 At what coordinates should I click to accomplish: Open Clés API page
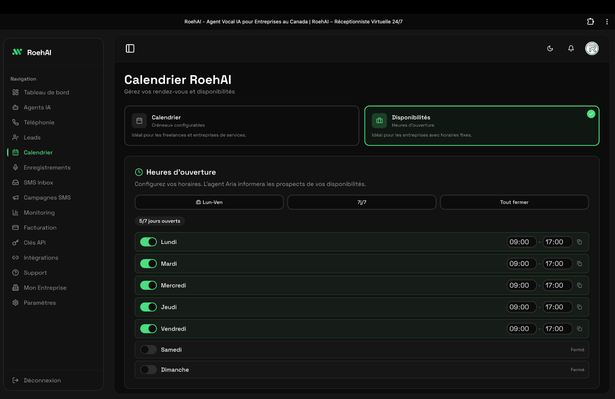53,243
